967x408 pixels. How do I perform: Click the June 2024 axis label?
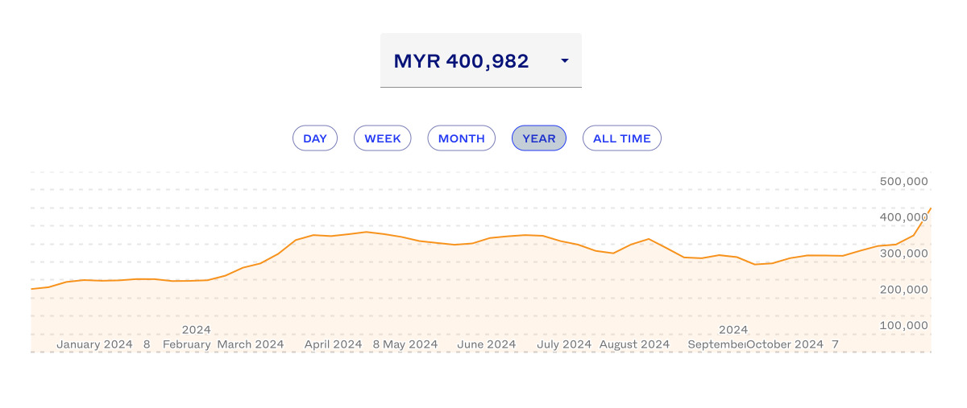pyautogui.click(x=486, y=344)
